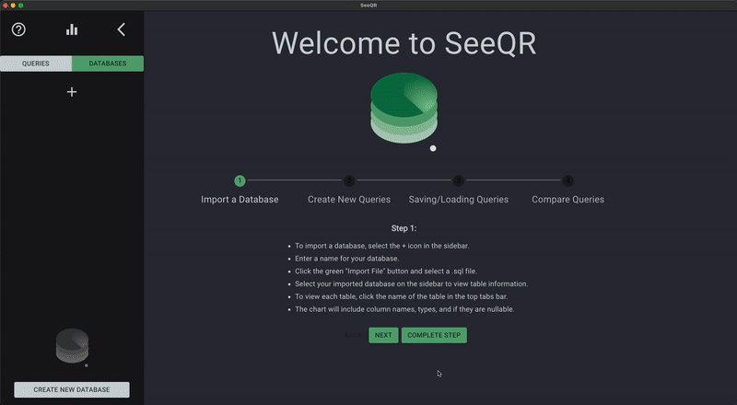The height and width of the screenshot is (405, 737).
Task: Switch to the Databases tab
Action: coord(108,64)
